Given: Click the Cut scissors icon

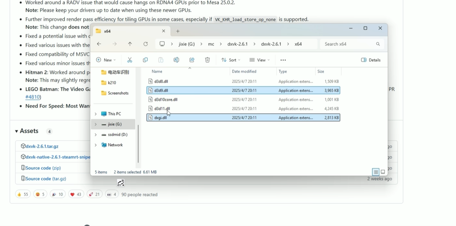Looking at the screenshot, I should tap(129, 60).
